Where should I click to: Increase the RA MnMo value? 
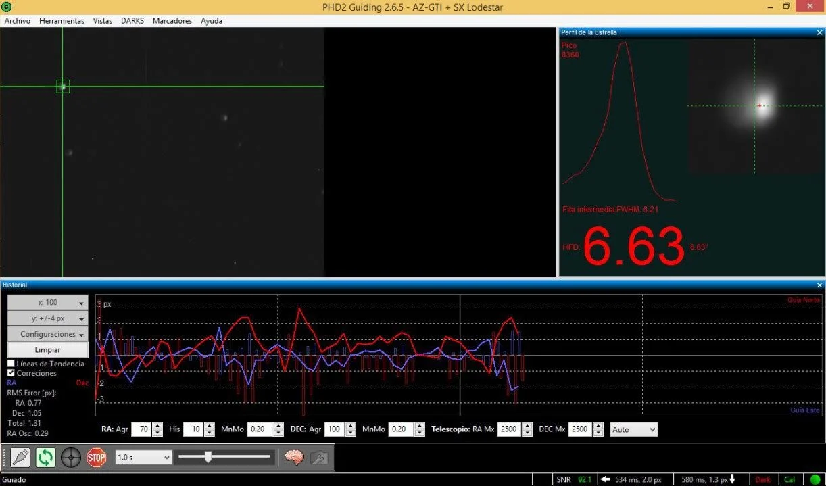click(278, 426)
